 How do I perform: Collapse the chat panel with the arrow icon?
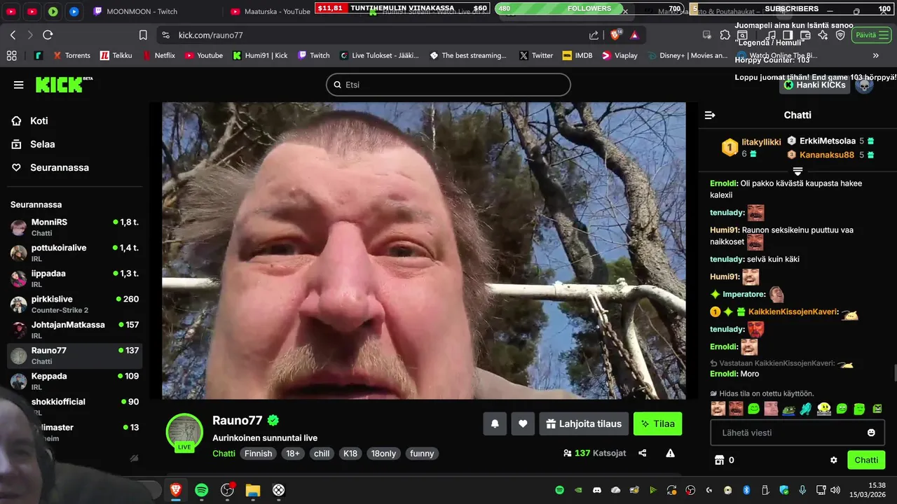pyautogui.click(x=710, y=115)
